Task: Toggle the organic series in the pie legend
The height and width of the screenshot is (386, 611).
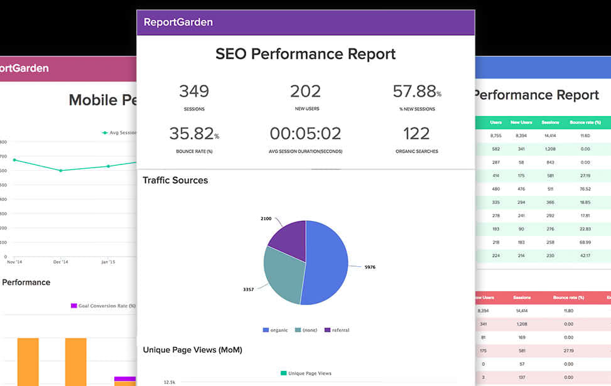Action: pos(274,330)
